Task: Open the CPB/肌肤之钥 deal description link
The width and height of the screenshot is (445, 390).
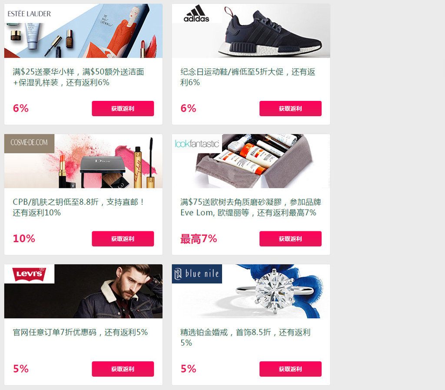Action: (78, 207)
